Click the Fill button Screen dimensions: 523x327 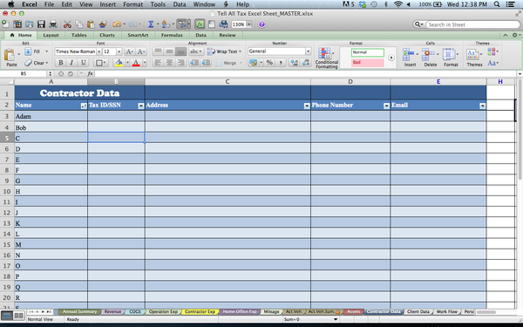(37, 51)
